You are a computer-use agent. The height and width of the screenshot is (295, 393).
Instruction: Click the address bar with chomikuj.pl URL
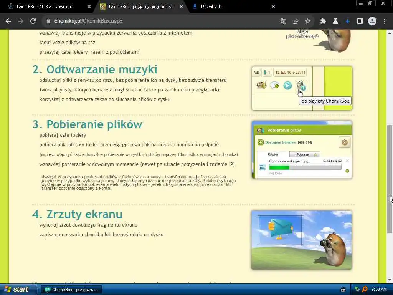[x=160, y=22]
